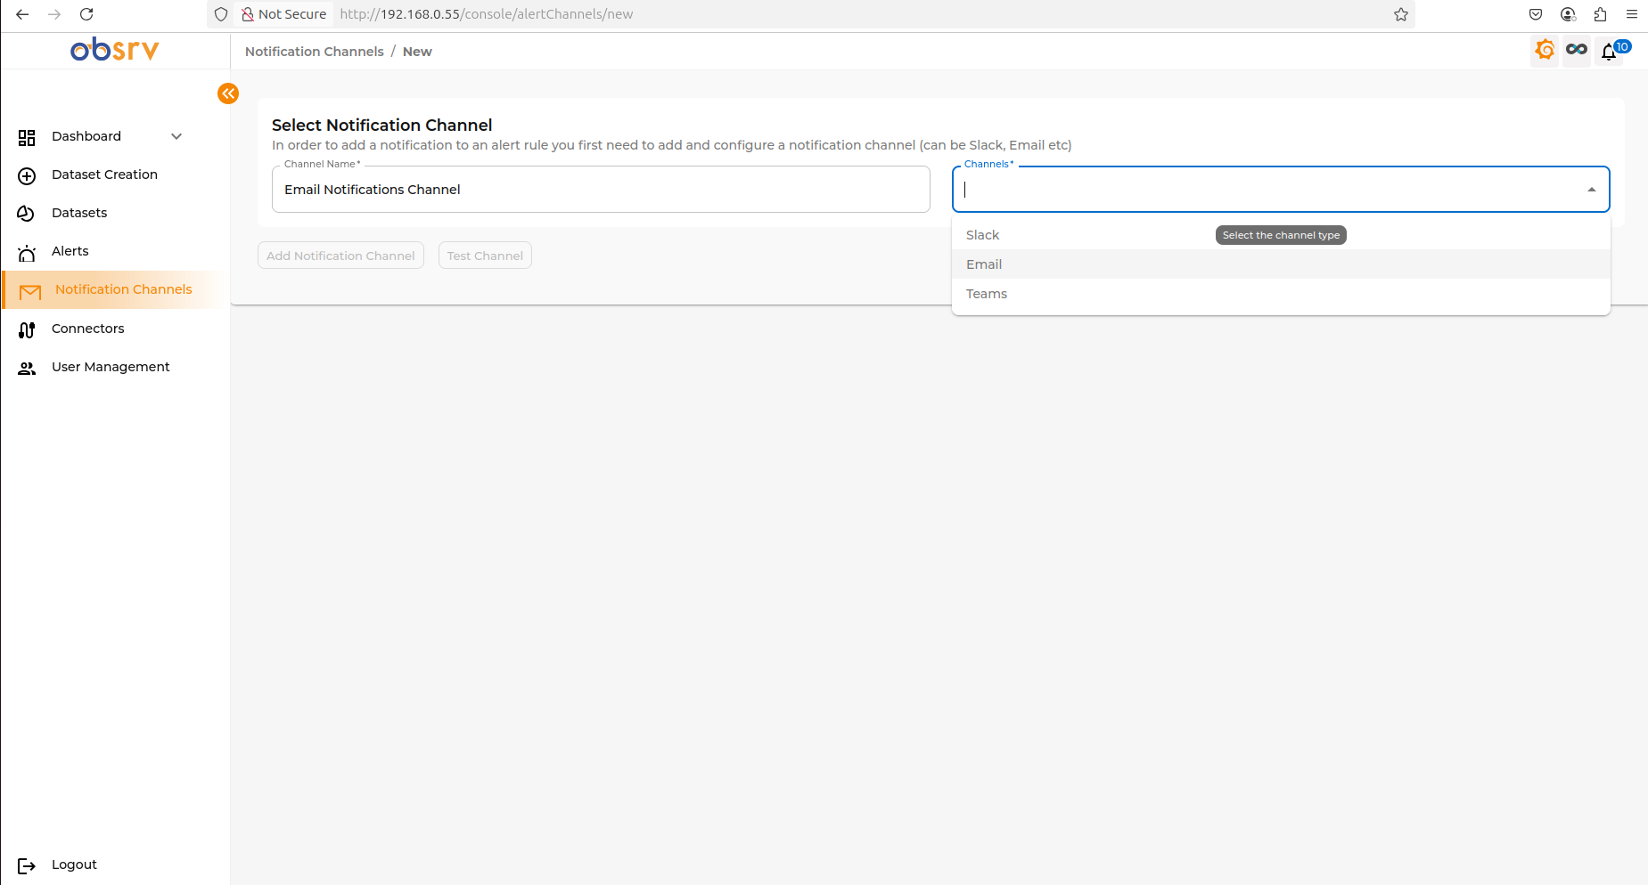The image size is (1648, 885).
Task: Click the shield tracking protection icon
Action: click(221, 14)
